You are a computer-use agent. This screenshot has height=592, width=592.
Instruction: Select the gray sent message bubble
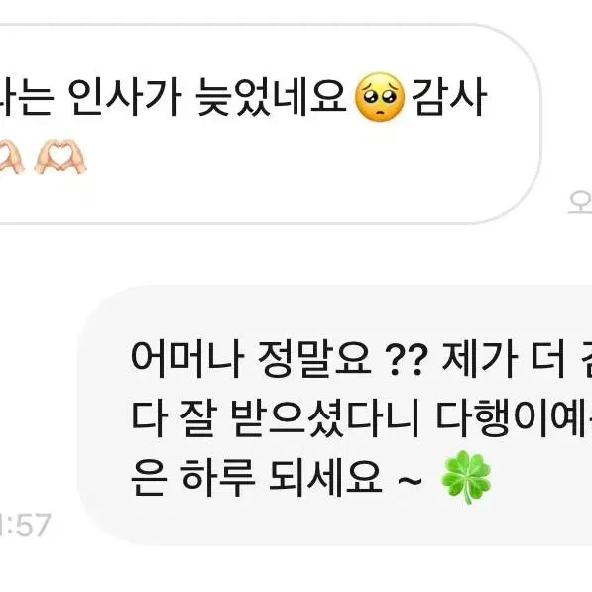335,415
